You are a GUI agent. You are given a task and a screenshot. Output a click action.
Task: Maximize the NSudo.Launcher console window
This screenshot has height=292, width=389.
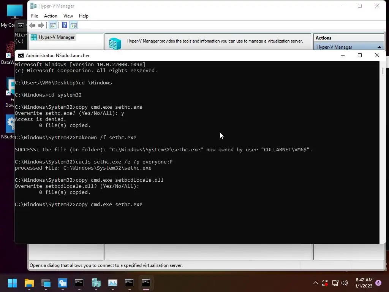pyautogui.click(x=359, y=55)
